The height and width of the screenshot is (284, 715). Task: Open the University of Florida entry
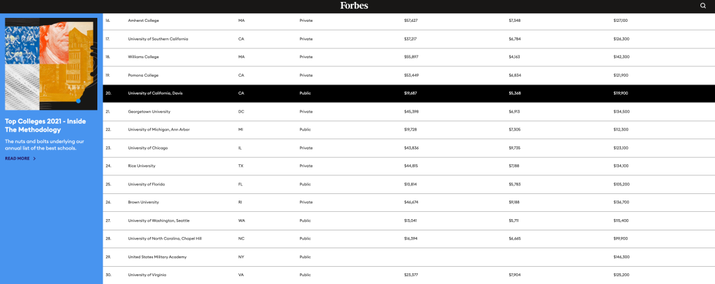click(409, 185)
